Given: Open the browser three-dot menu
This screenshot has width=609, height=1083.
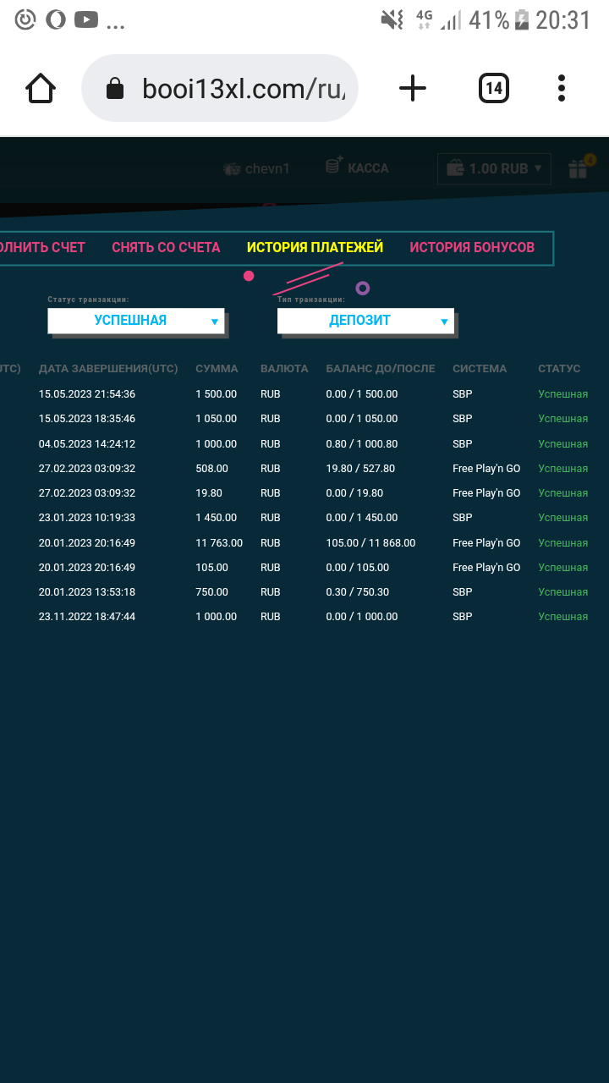Looking at the screenshot, I should click(x=562, y=88).
